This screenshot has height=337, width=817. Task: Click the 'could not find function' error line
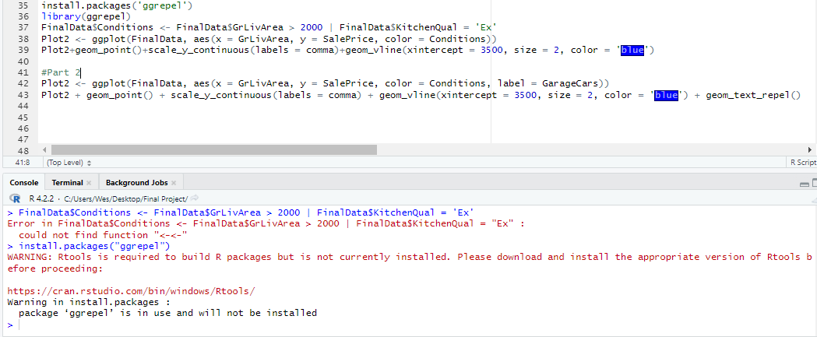103,235
